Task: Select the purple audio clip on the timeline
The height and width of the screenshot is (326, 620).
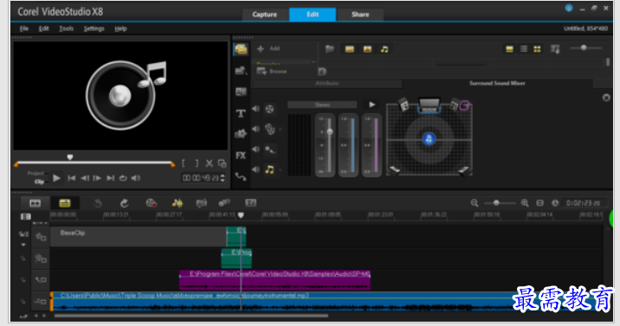Action: (274, 280)
